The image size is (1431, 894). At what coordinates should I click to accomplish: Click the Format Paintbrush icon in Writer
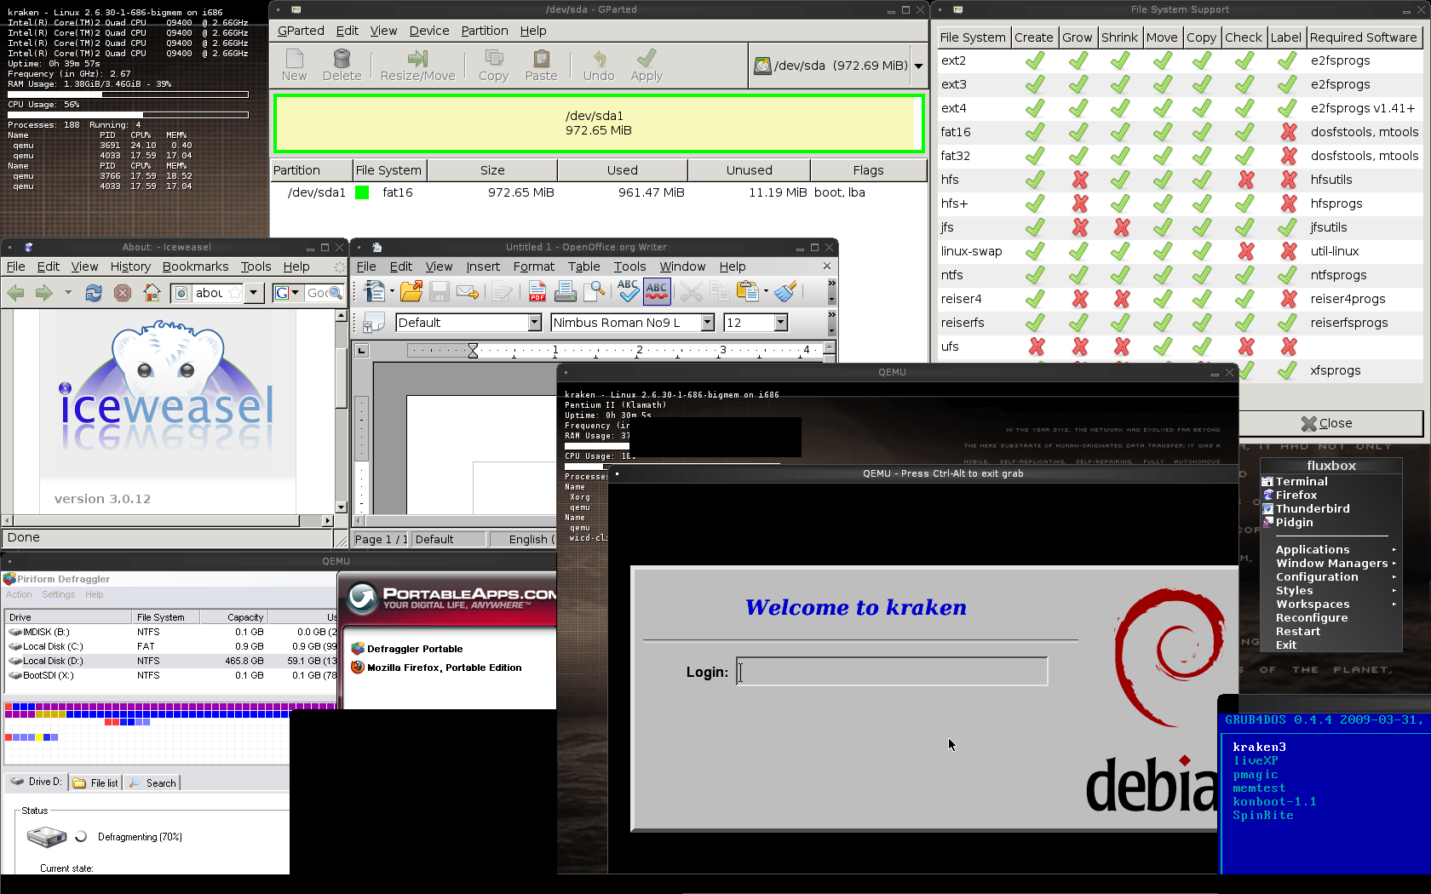point(785,291)
